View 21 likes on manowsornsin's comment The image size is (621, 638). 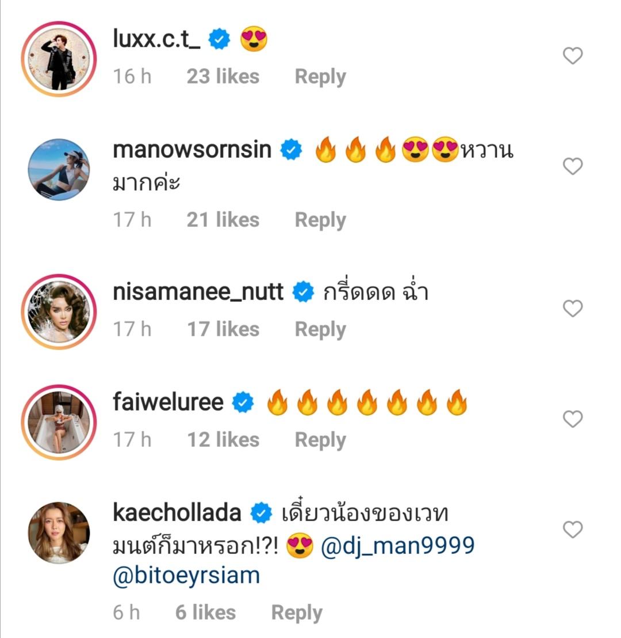(223, 220)
